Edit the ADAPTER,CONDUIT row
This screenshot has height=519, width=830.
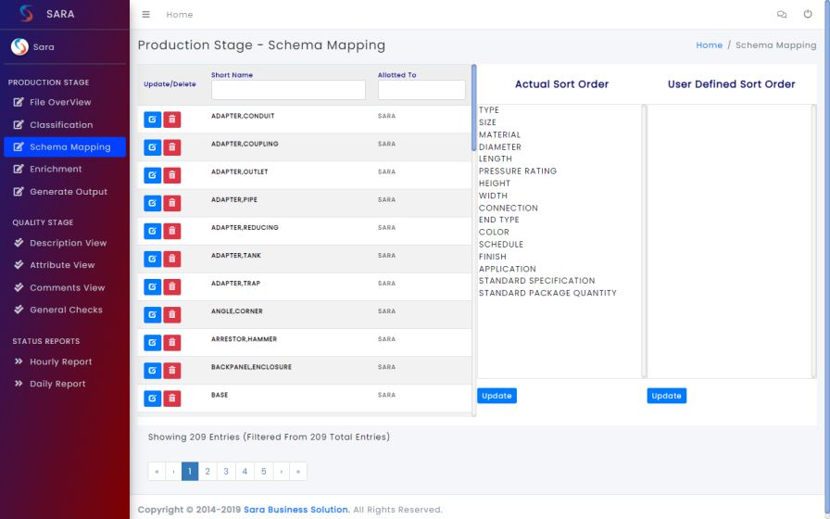[153, 120]
